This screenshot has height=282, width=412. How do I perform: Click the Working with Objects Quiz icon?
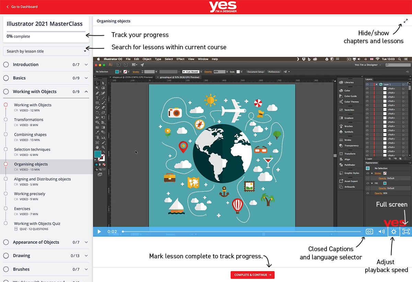tap(16, 229)
